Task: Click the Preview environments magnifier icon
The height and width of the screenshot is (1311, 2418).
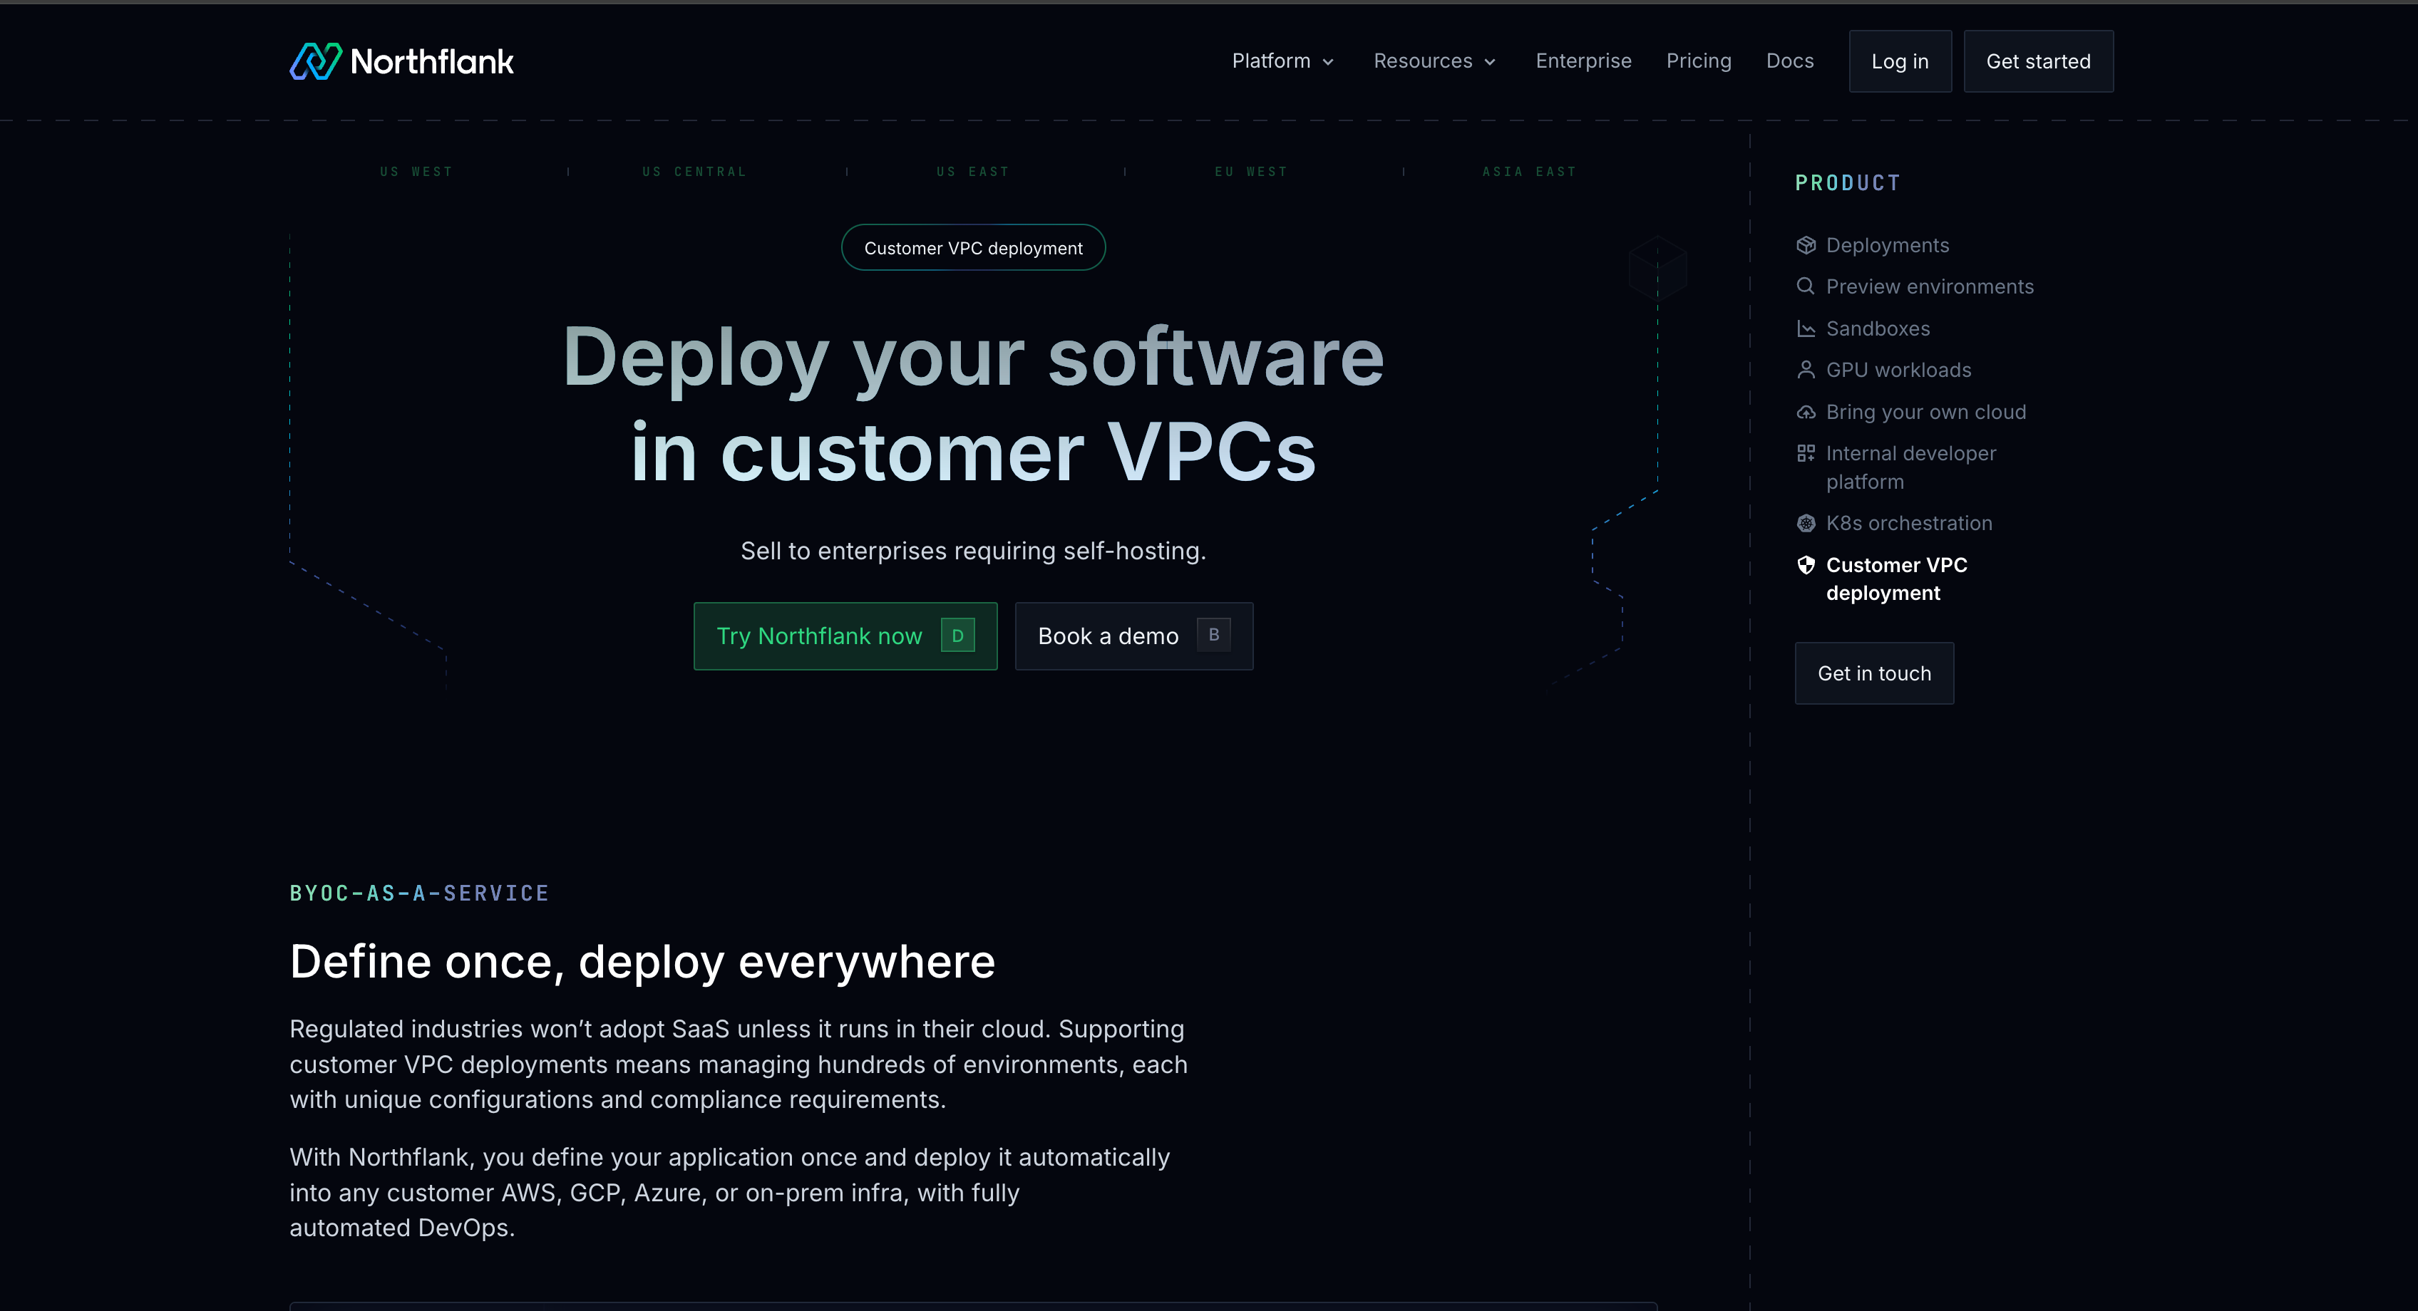Action: (x=1806, y=286)
